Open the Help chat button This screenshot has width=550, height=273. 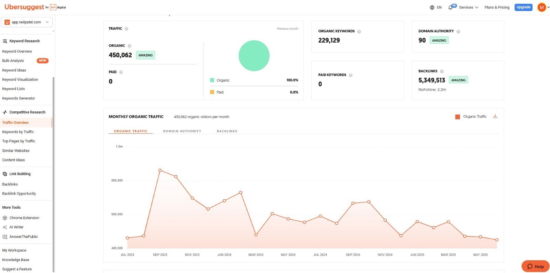tap(536, 266)
